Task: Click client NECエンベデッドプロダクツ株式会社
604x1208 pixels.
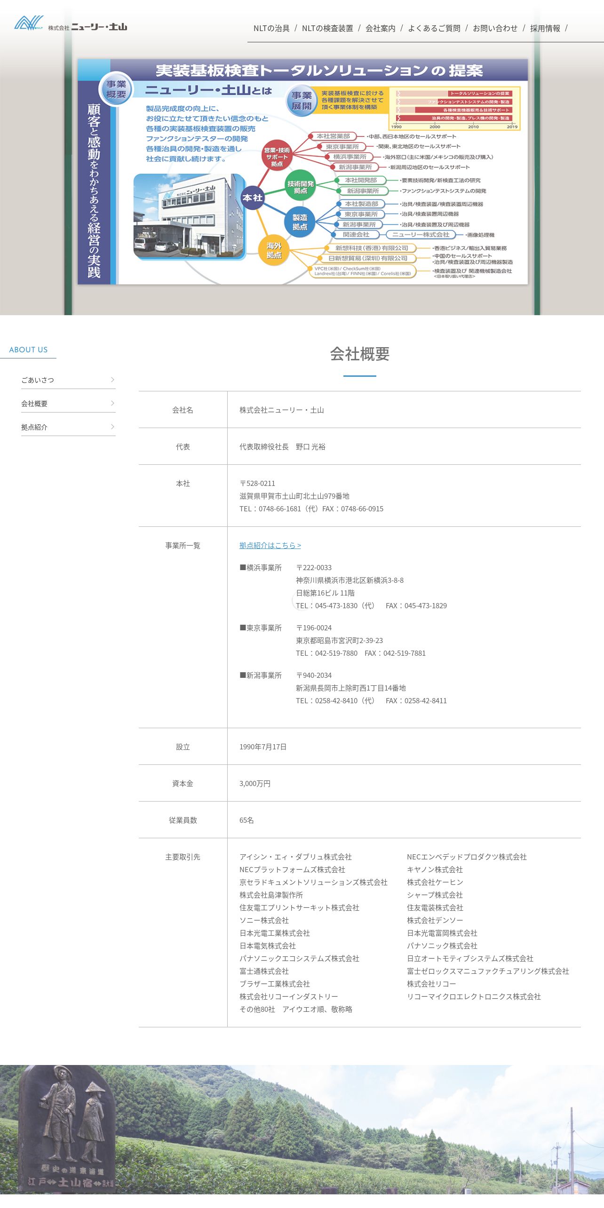Action: [467, 857]
